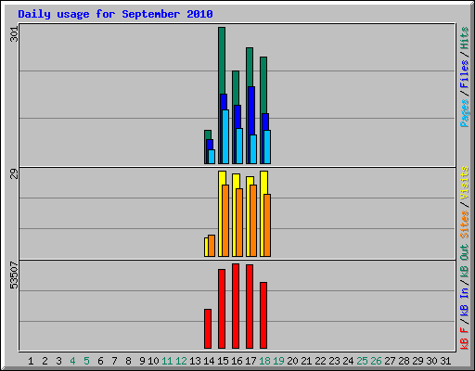Click day 23 on the x-axis
This screenshot has width=475, height=371.
334,361
